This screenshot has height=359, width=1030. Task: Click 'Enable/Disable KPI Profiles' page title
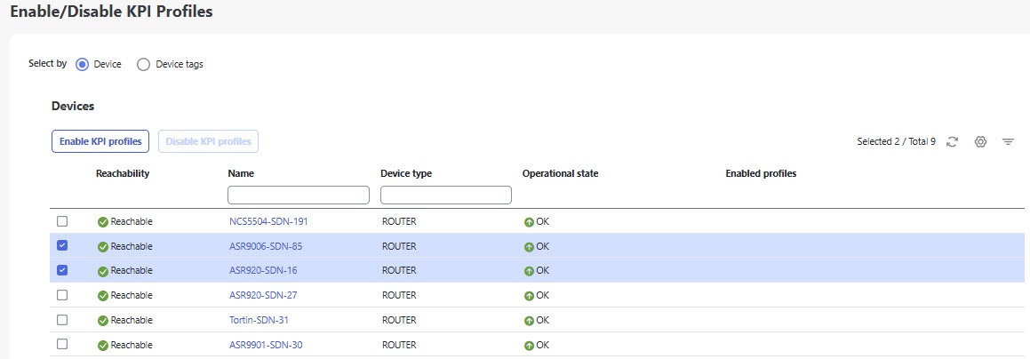point(112,12)
